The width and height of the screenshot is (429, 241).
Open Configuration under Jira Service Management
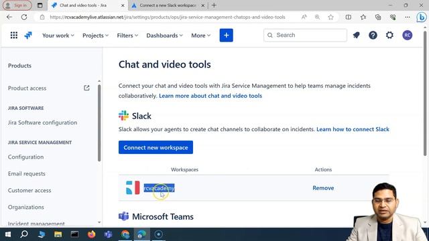(x=25, y=157)
